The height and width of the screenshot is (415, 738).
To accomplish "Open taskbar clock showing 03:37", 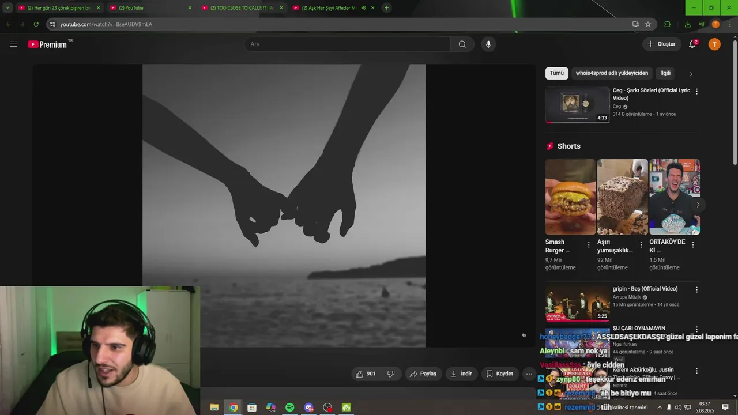I will pos(705,408).
